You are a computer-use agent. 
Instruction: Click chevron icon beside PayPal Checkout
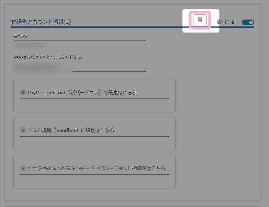(23, 92)
